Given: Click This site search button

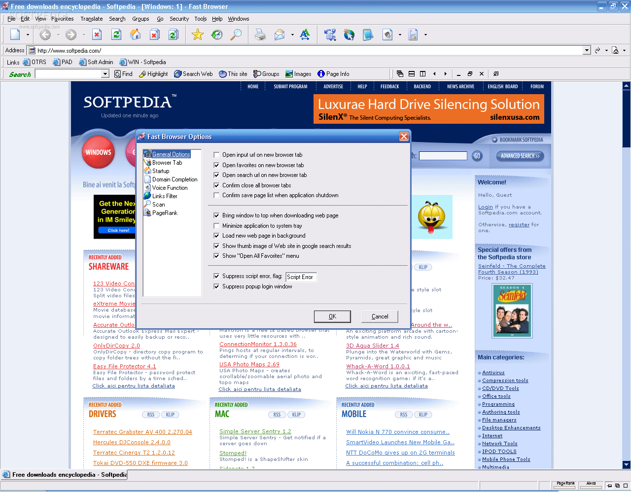Looking at the screenshot, I should pos(233,74).
